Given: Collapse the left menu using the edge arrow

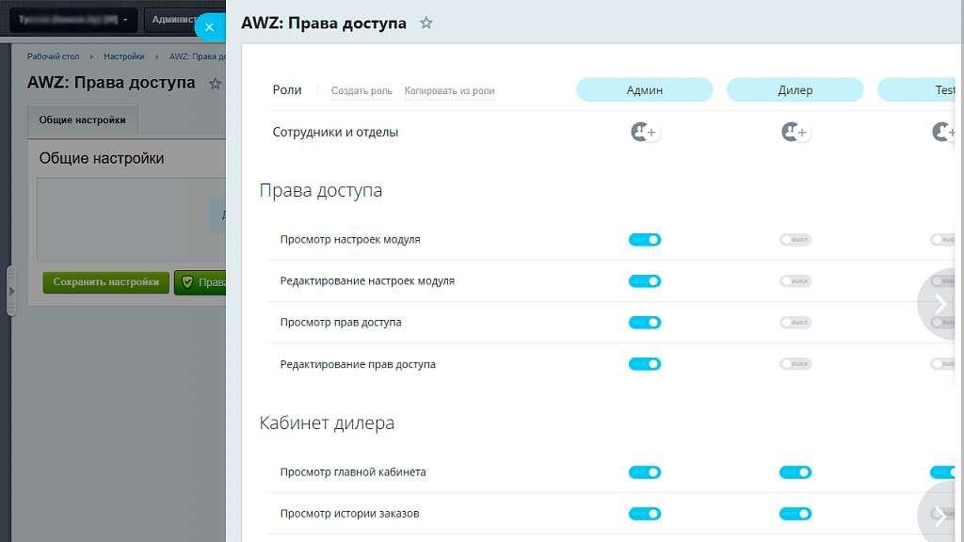Looking at the screenshot, I should click(x=10, y=292).
